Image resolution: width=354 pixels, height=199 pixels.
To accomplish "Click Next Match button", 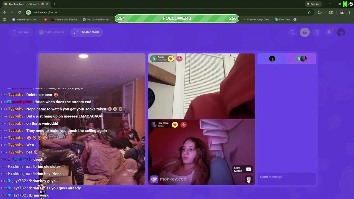I will (x=243, y=169).
